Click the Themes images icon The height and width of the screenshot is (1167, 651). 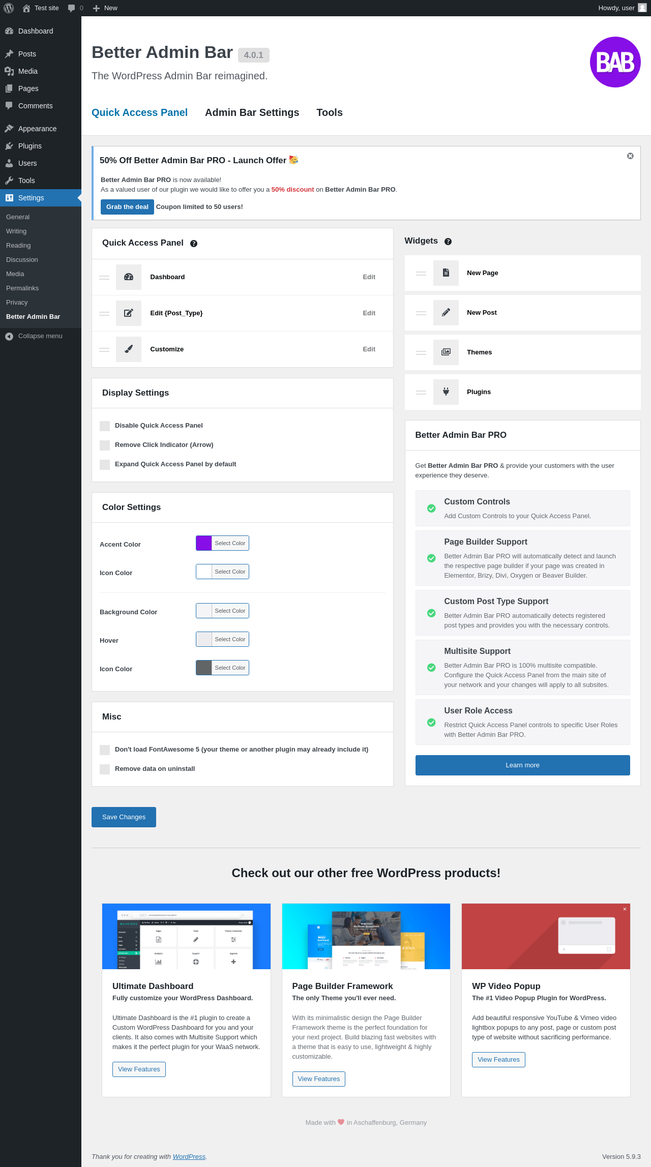[446, 352]
